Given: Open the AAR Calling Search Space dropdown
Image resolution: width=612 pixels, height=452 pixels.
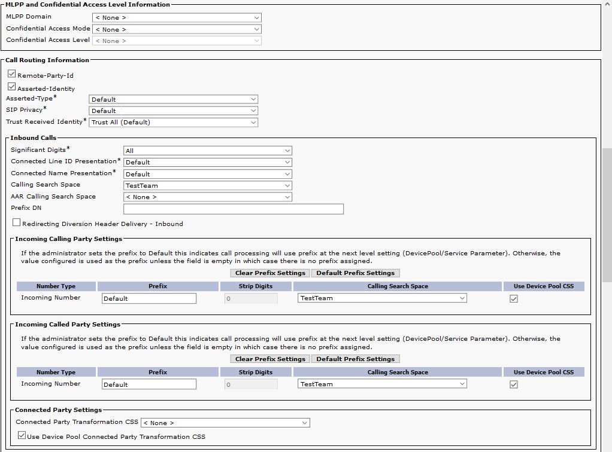Looking at the screenshot, I should [x=207, y=197].
